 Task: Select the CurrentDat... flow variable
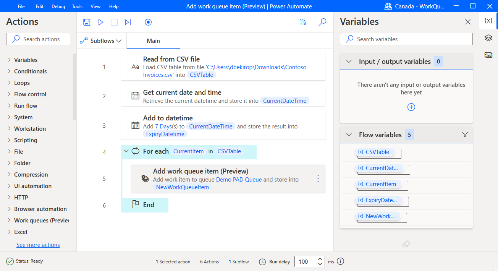click(378, 168)
